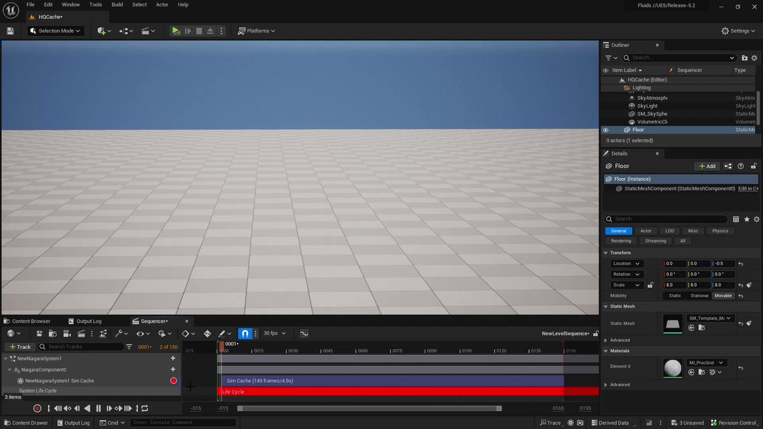Click the green Play level button
The height and width of the screenshot is (429, 763).
(x=176, y=31)
